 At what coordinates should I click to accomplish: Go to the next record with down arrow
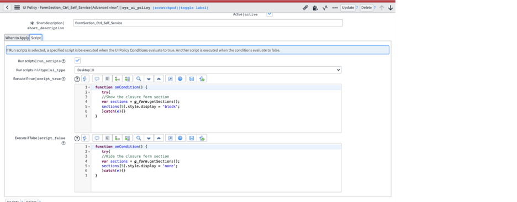click(x=391, y=8)
